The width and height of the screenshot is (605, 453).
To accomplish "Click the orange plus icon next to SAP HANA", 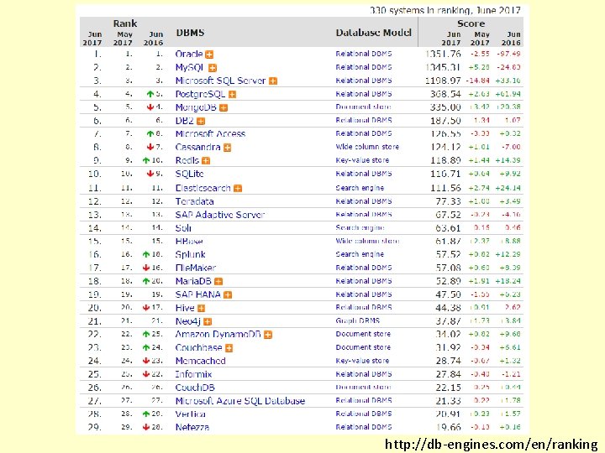I will point(228,295).
